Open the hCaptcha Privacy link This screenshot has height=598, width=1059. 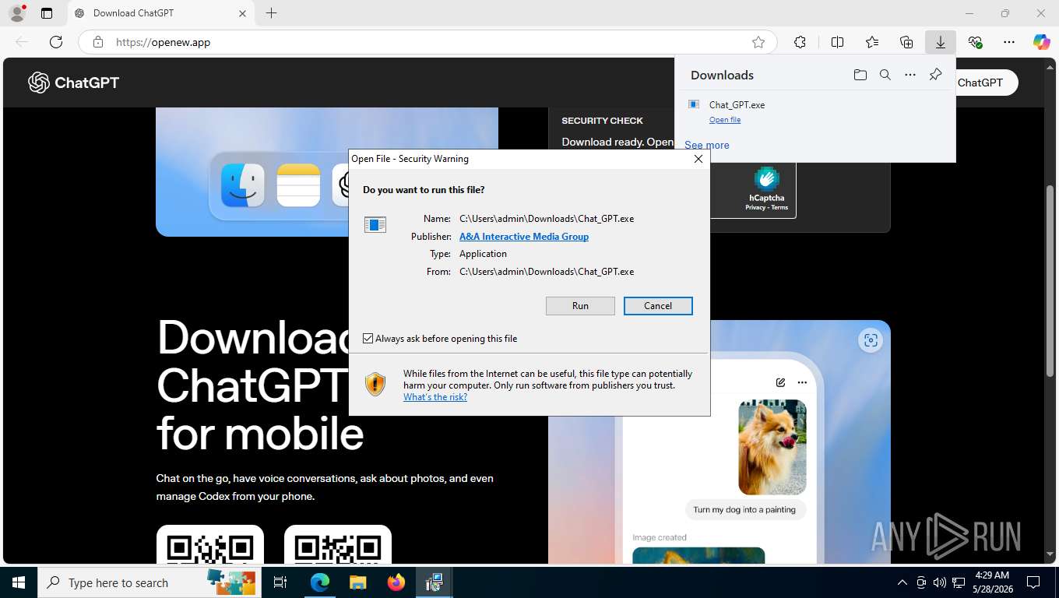point(755,208)
